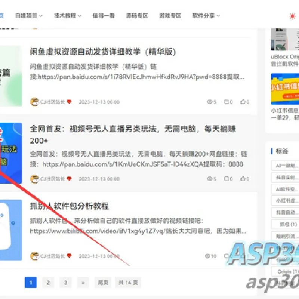Click like thumbs-up on 视频号无人直播 post
Image resolution: width=299 pixels, height=299 pixels.
pyautogui.click(x=243, y=179)
